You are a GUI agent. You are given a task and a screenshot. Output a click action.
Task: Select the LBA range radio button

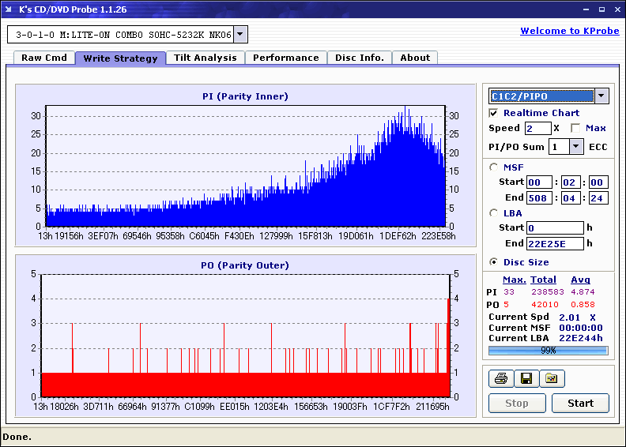click(x=494, y=213)
